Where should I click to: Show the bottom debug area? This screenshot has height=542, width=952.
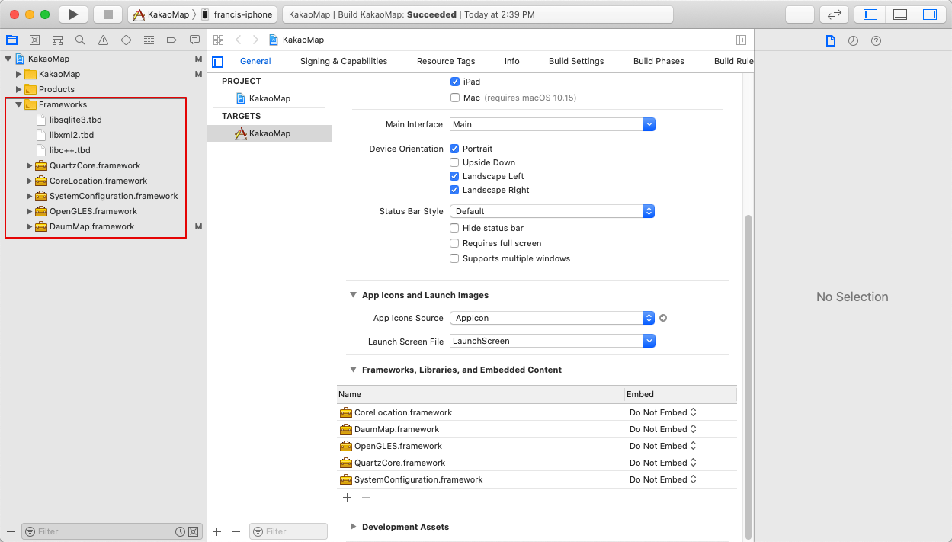pyautogui.click(x=899, y=14)
